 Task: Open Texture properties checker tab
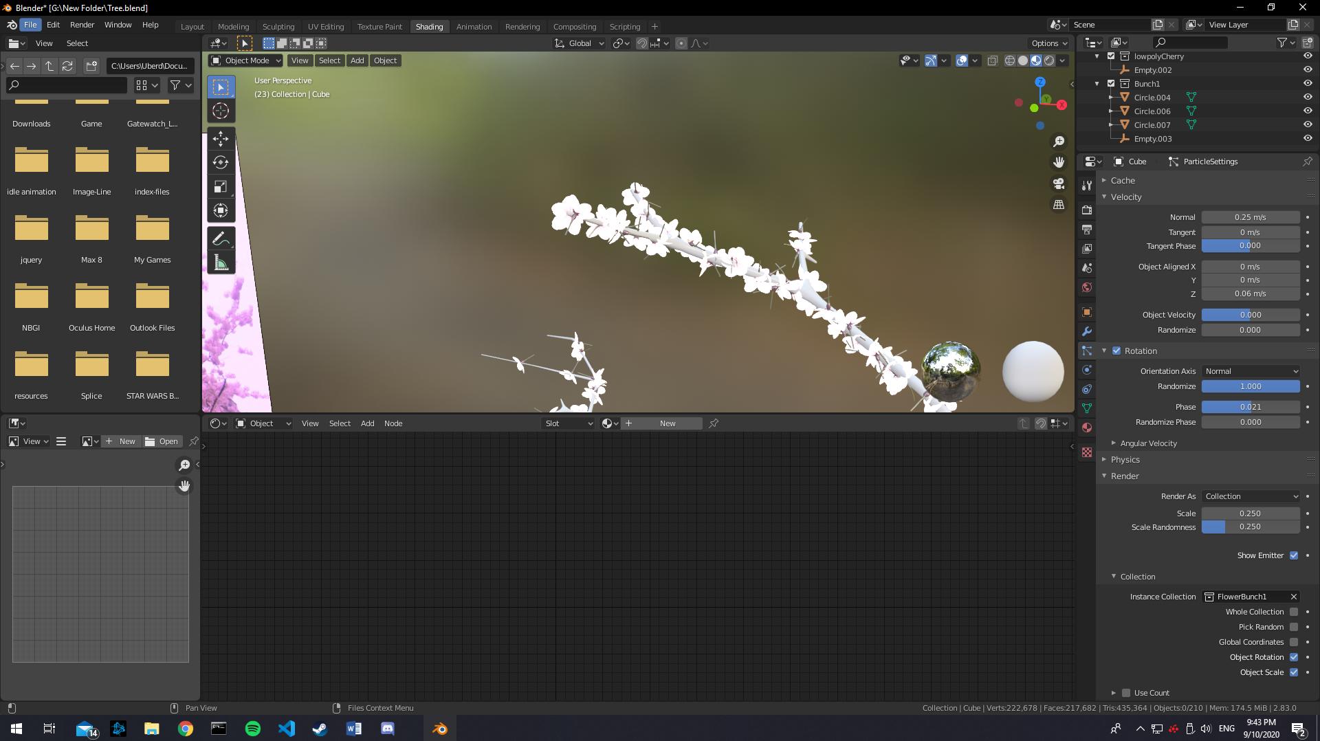[1087, 452]
